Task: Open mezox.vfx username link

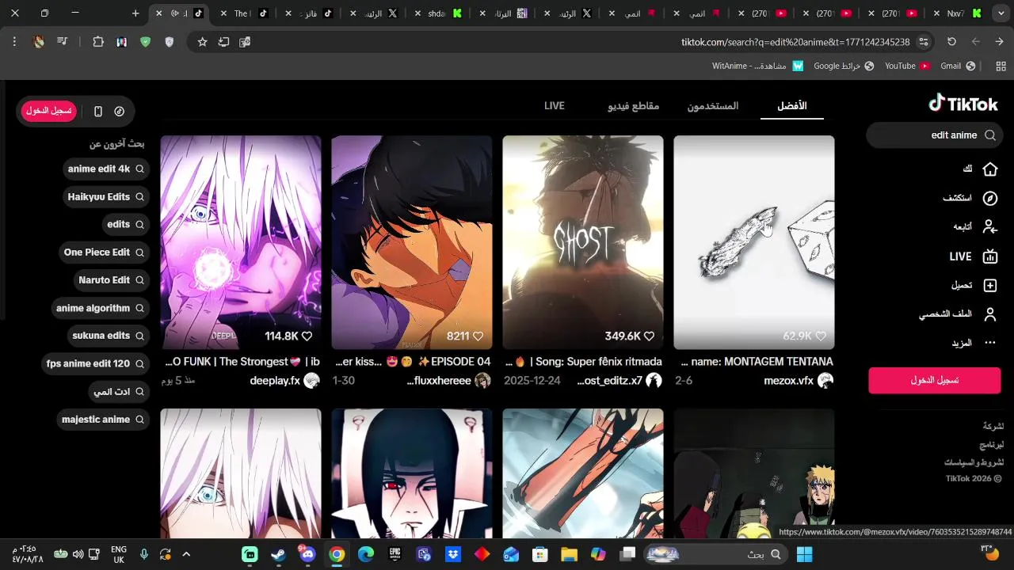Action: coord(788,381)
